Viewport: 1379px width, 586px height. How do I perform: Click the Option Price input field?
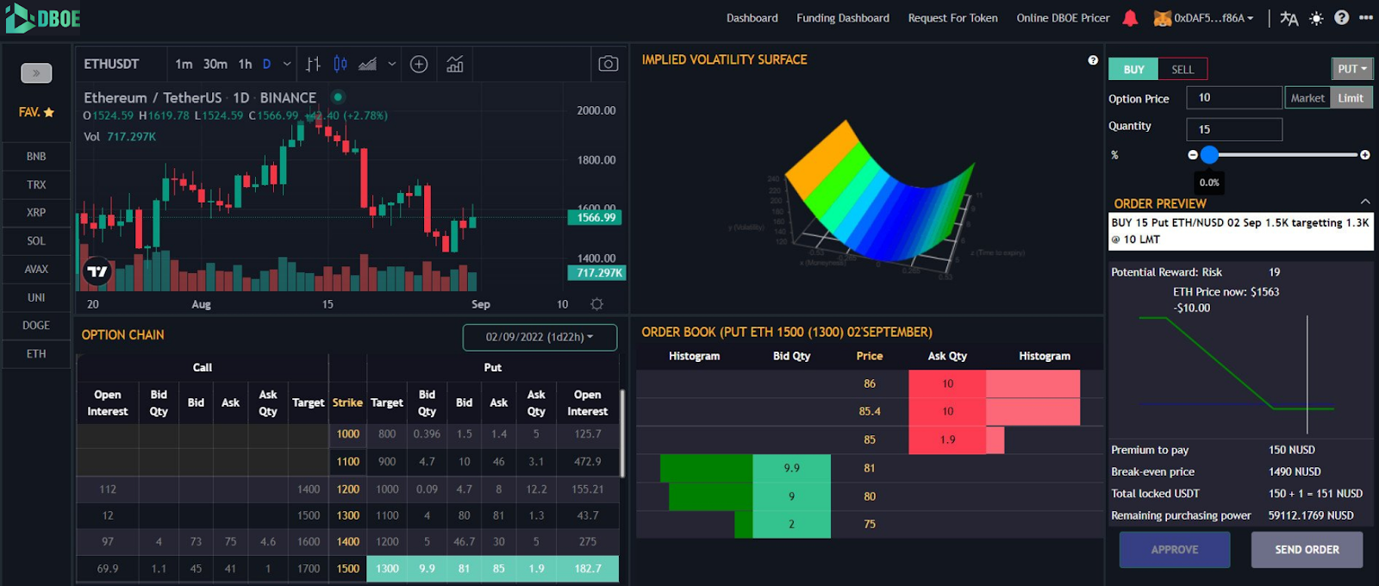[1234, 98]
